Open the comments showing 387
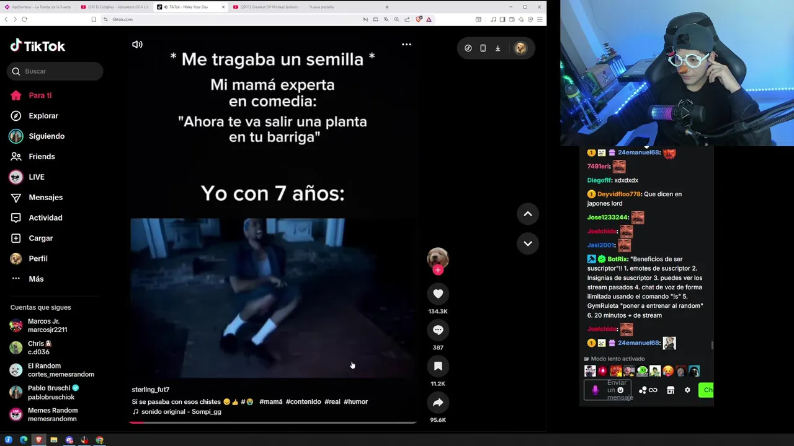Screen dimensions: 794x446 click(438, 330)
